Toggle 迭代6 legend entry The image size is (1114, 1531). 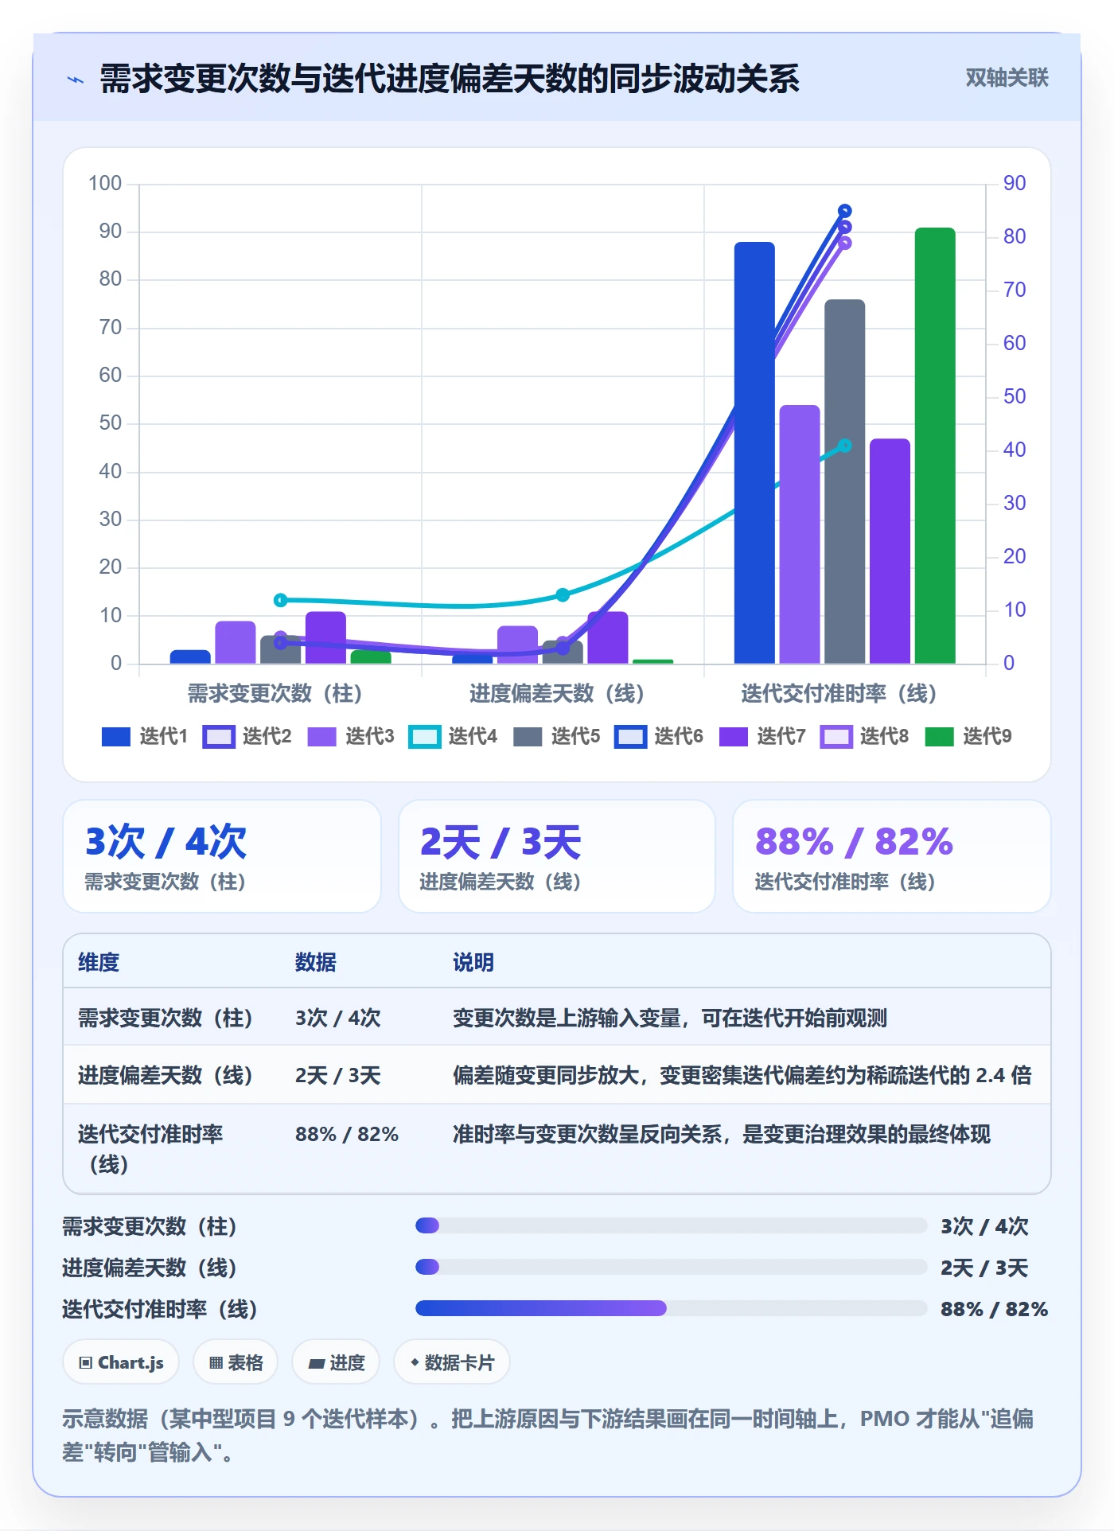click(x=659, y=737)
